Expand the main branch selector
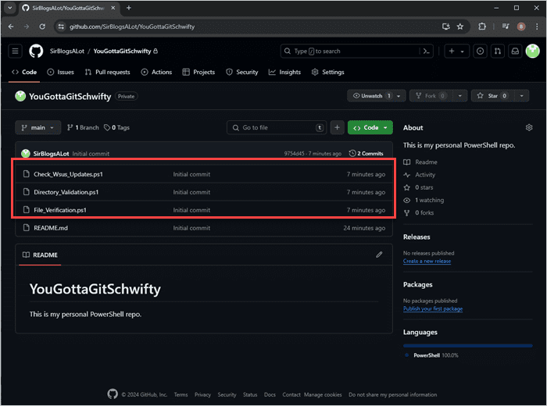547x406 pixels. 38,127
